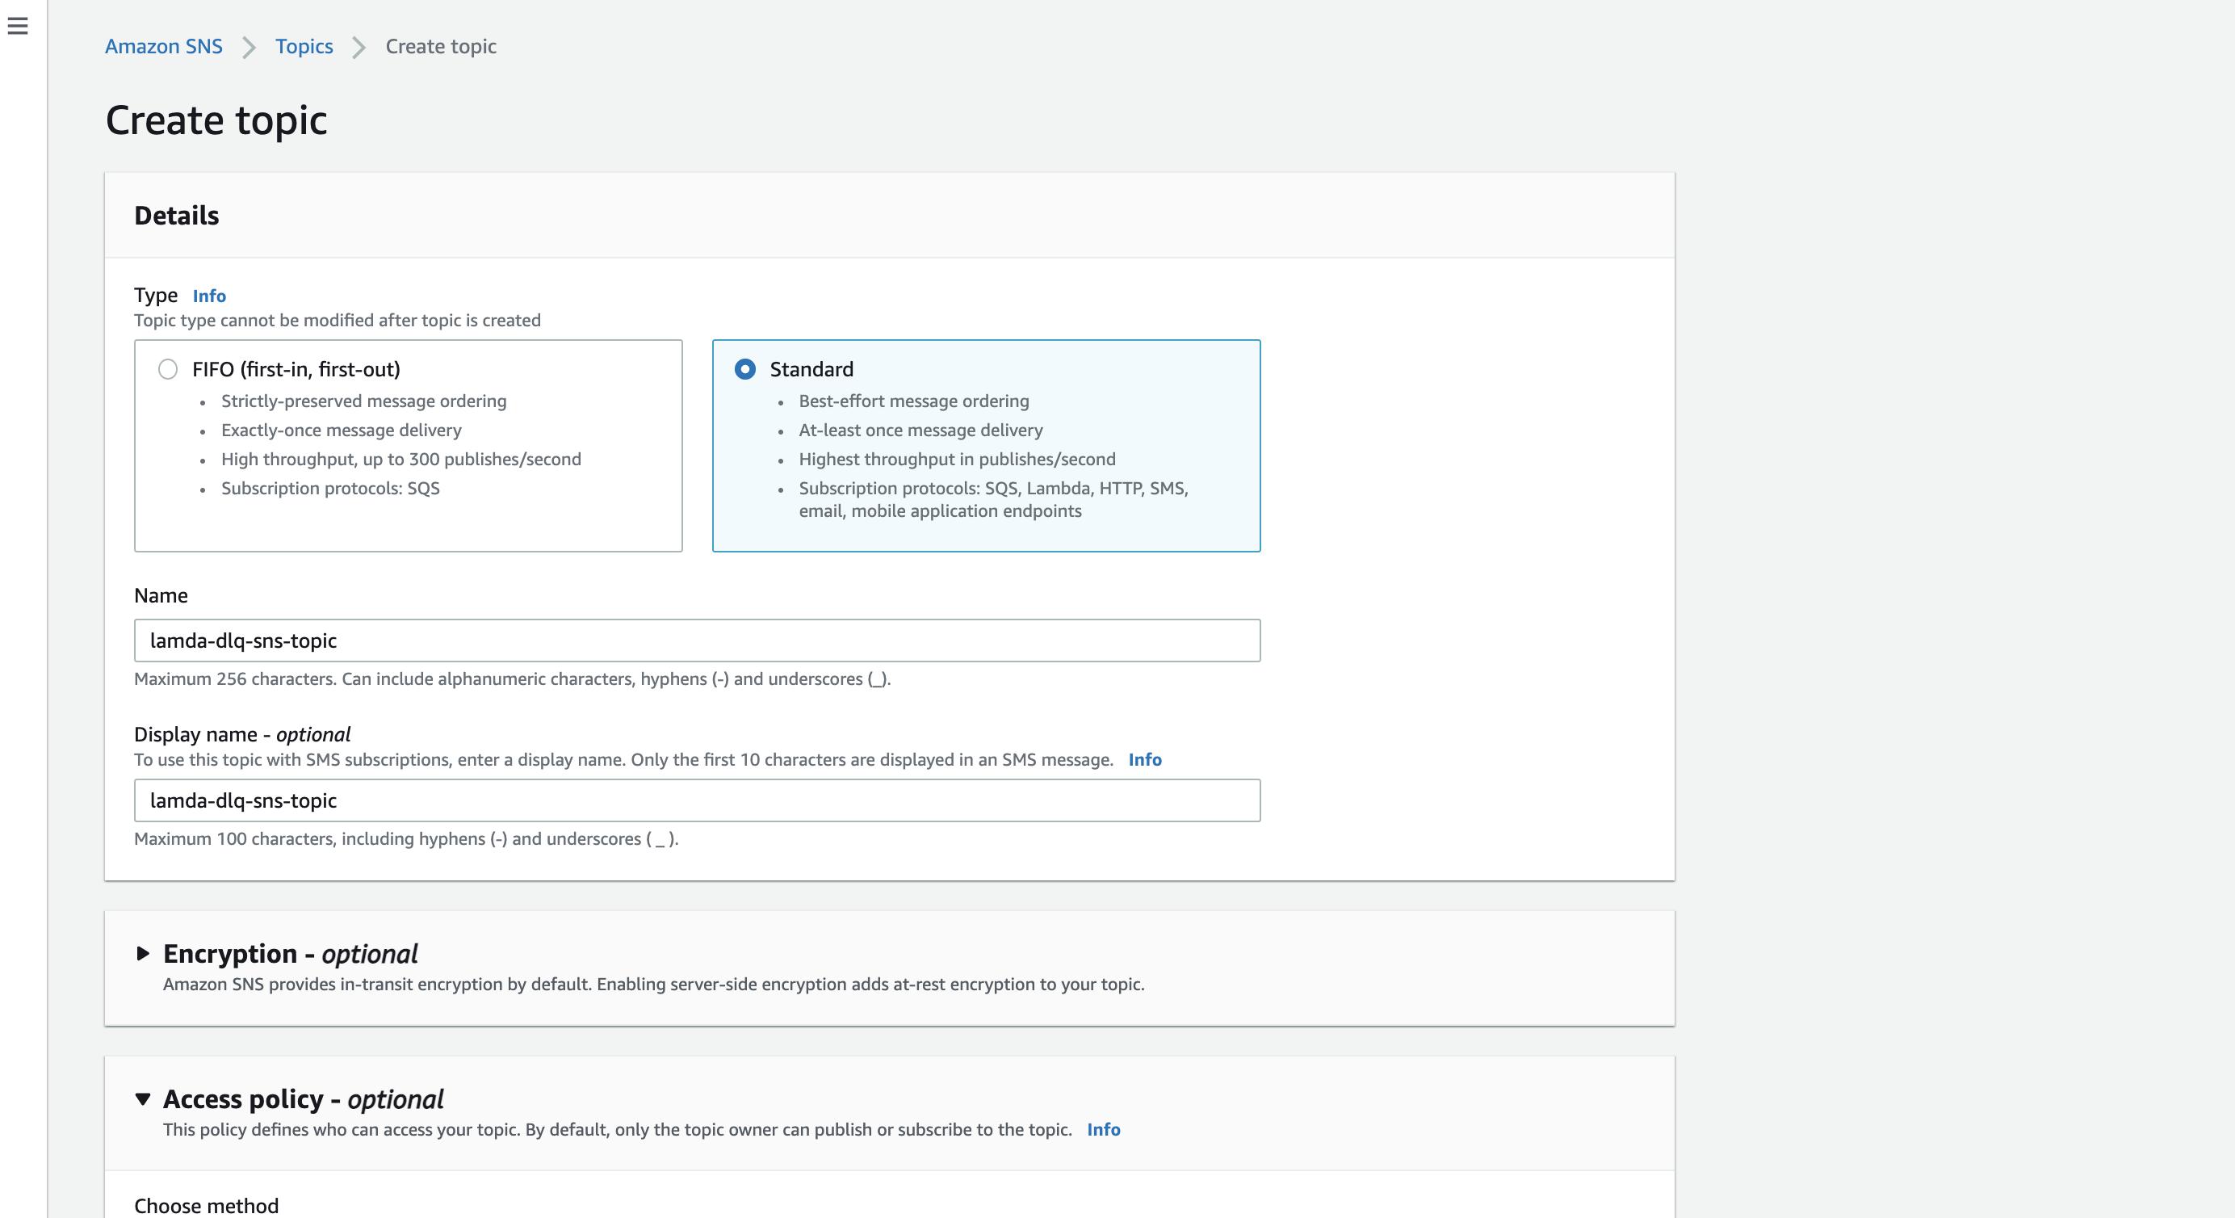Select the Create topic breadcrumb label
This screenshot has height=1218, width=2235.
pyautogui.click(x=440, y=46)
